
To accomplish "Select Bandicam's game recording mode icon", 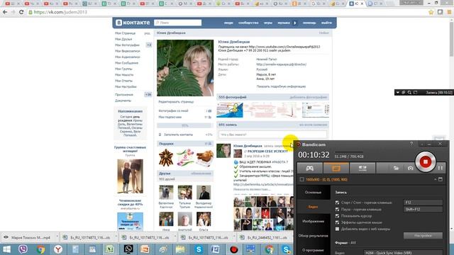I will coord(310,168).
